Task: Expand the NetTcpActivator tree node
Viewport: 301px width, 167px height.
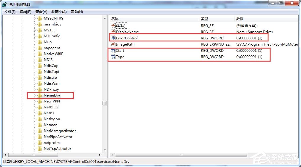Action: [35, 149]
